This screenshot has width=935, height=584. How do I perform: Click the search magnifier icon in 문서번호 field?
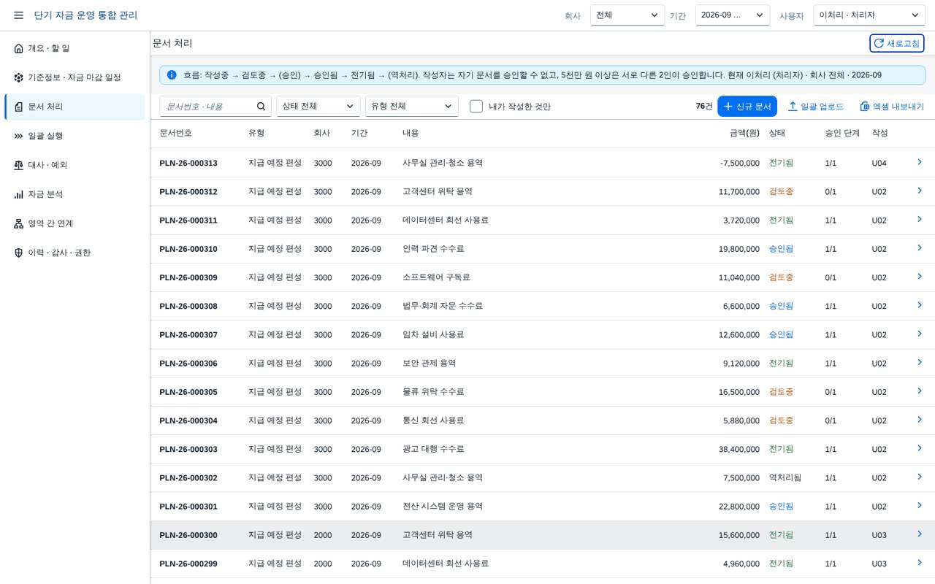(262, 107)
